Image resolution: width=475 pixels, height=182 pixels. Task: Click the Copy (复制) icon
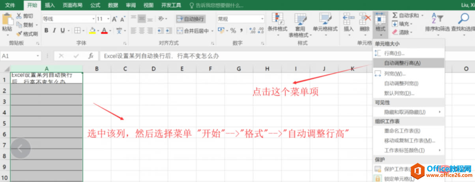pyautogui.click(x=19, y=25)
